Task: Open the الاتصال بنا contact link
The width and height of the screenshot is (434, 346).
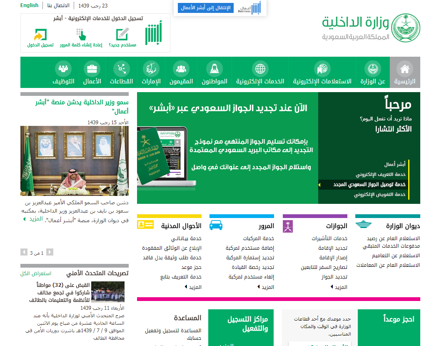Action: click(58, 5)
